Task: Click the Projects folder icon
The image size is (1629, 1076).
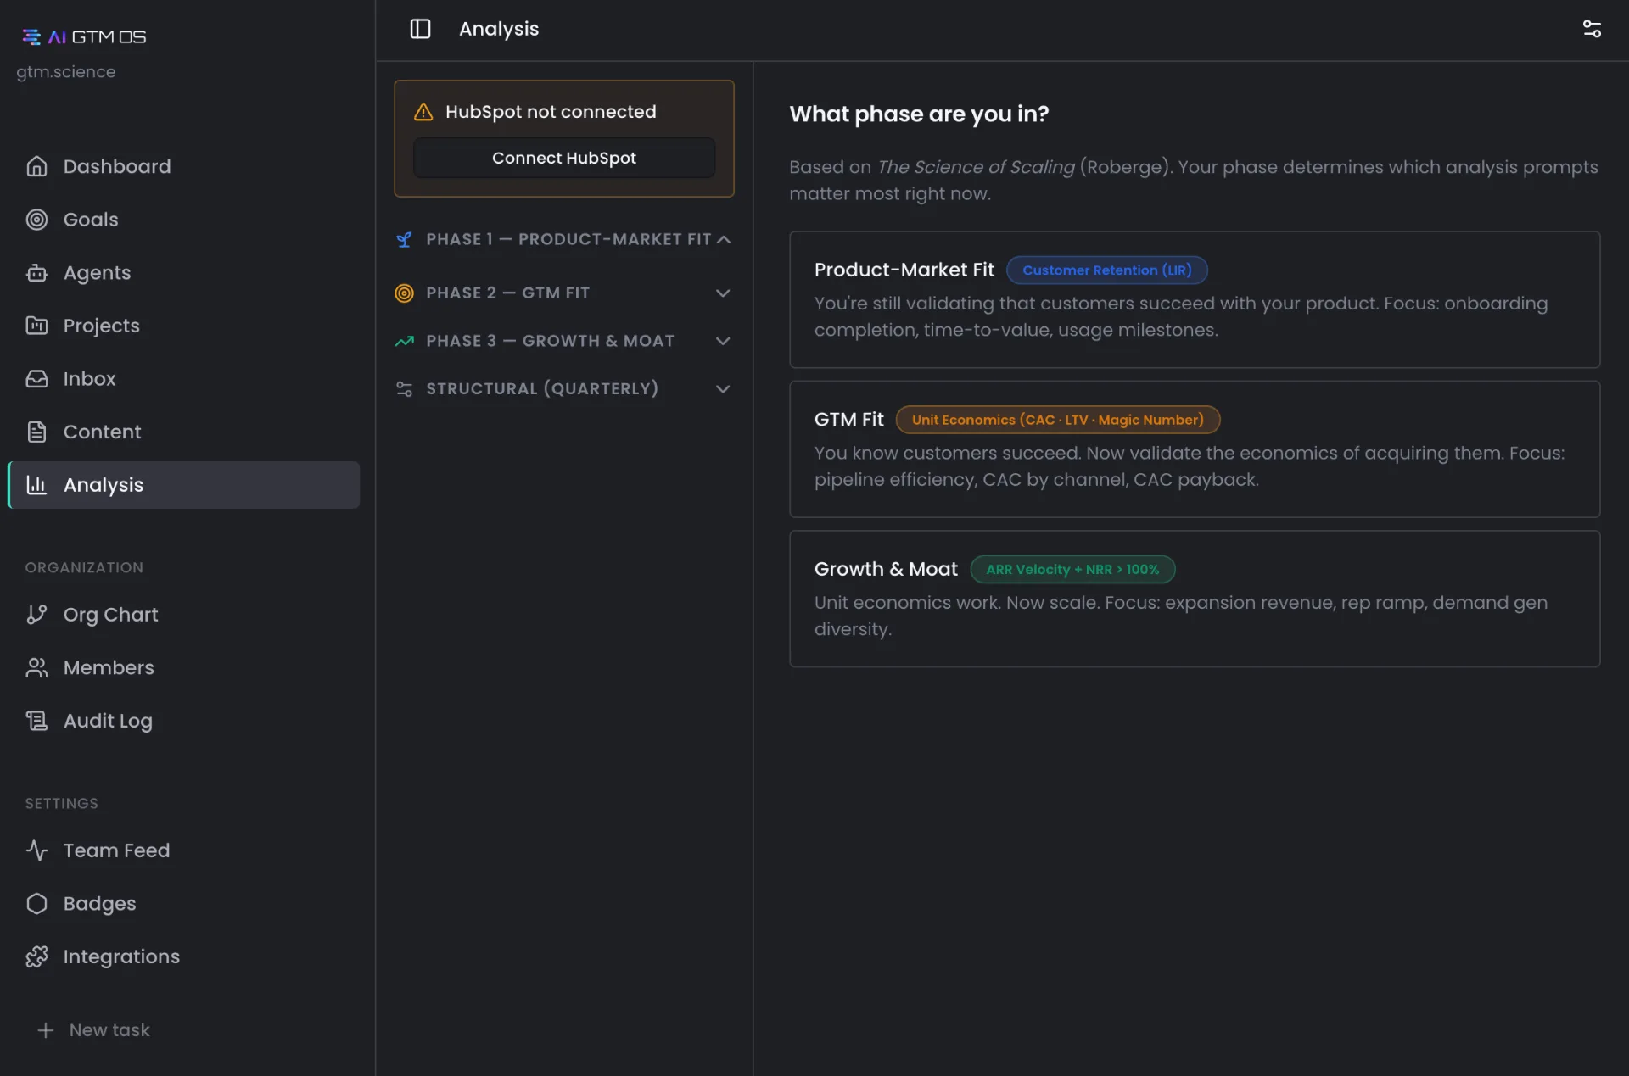Action: (x=36, y=326)
